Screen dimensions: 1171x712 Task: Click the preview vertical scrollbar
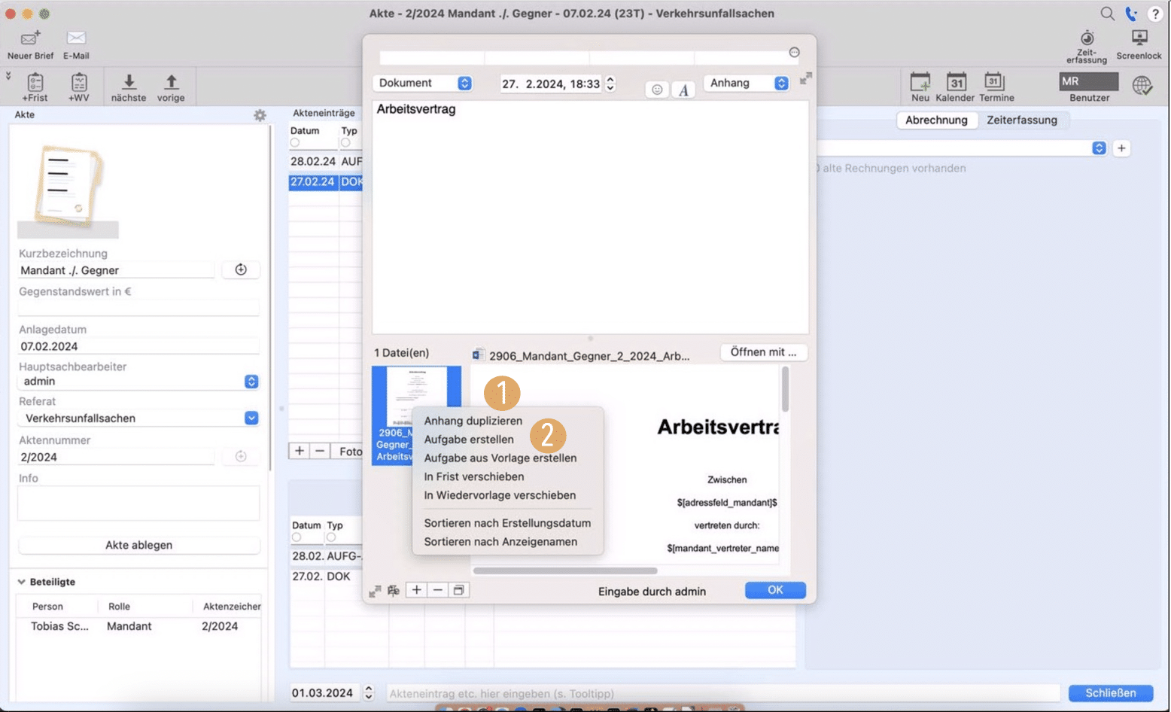tap(785, 390)
